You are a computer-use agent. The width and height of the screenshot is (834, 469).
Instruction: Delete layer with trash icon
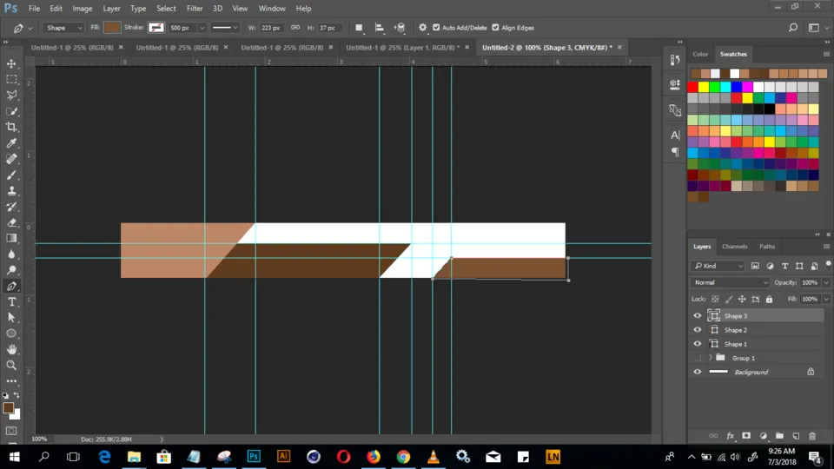pos(812,436)
